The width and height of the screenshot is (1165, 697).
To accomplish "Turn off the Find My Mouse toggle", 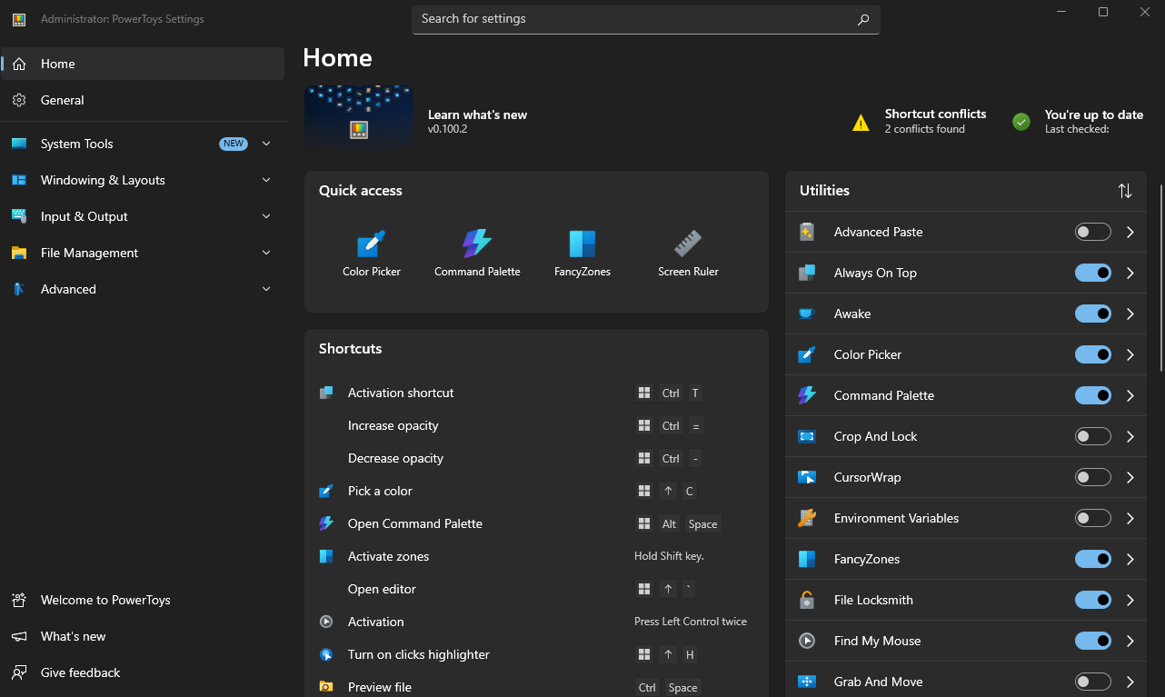I will tap(1093, 641).
